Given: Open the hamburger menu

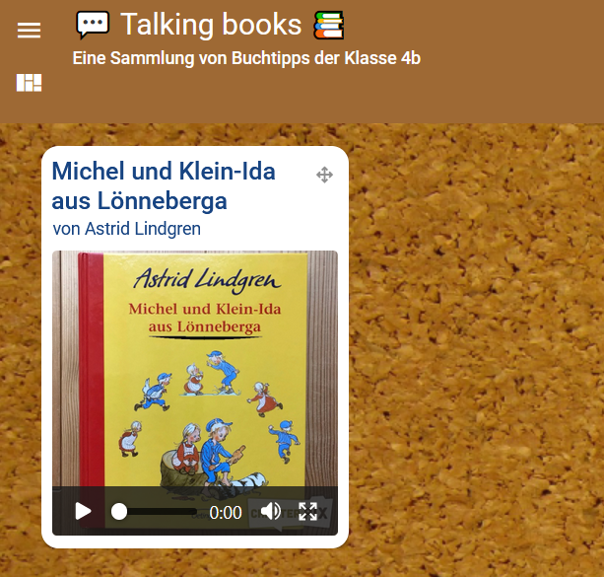Looking at the screenshot, I should pos(29,31).
